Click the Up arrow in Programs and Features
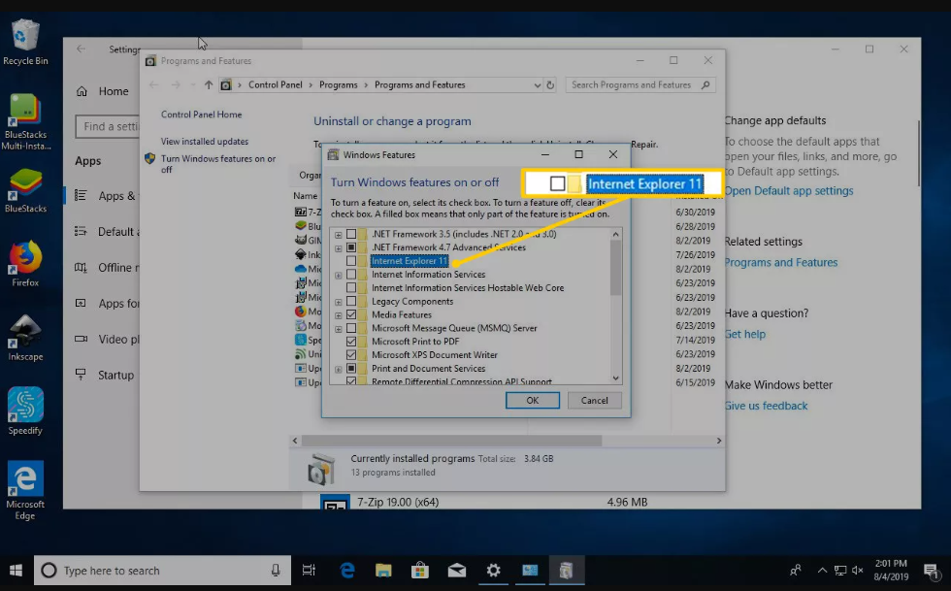The height and width of the screenshot is (591, 951). tap(209, 85)
